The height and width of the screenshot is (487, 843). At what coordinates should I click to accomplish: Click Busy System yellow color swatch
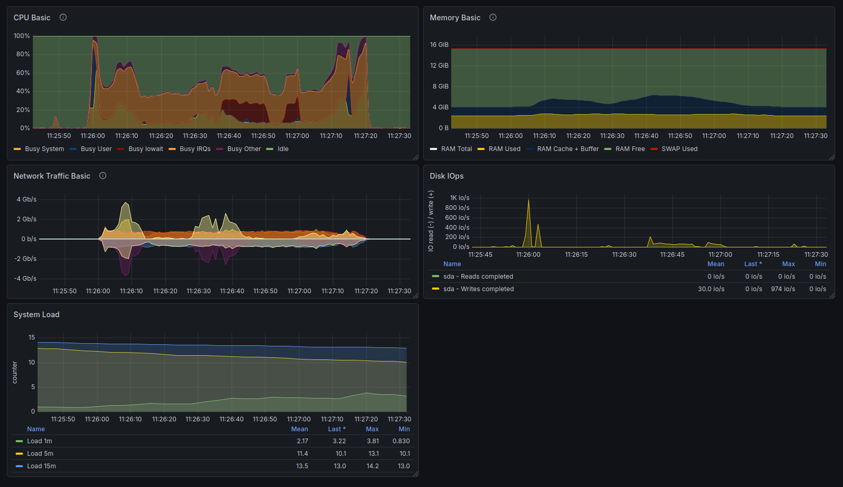[x=17, y=149]
